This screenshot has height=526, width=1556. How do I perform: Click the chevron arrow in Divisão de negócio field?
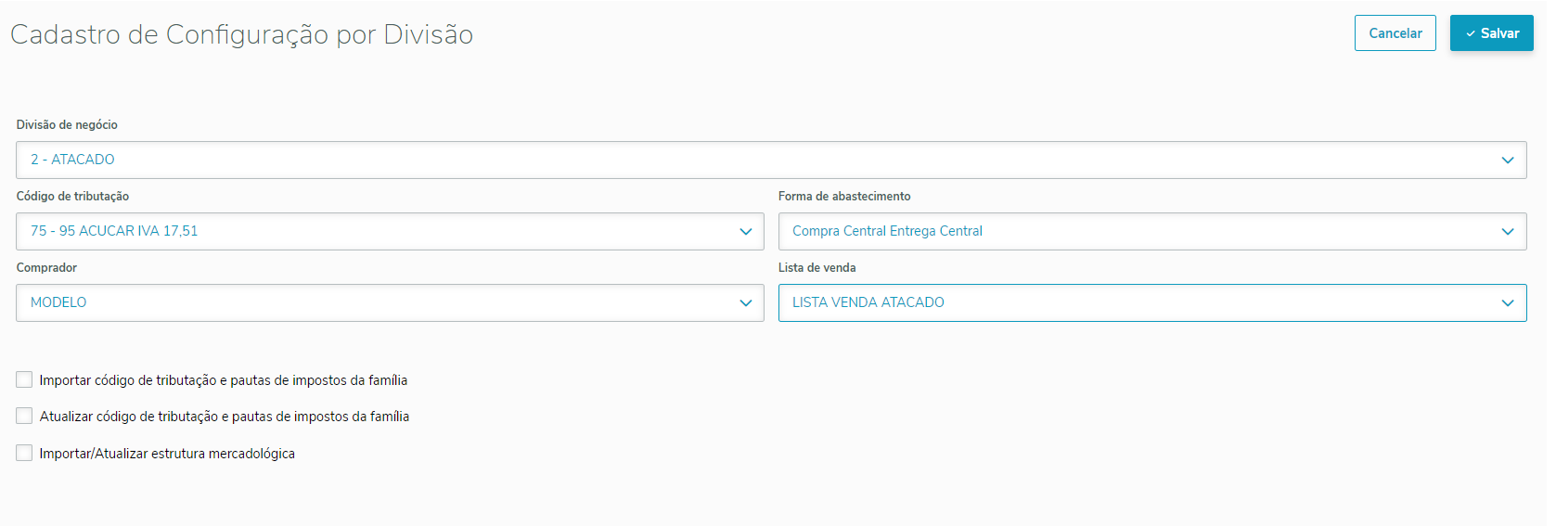[1508, 160]
